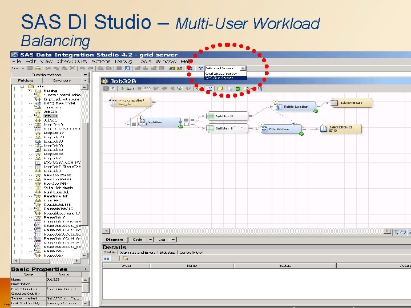Click the tree horizontal scroll left arrow
The image size is (411, 308).
(x=15, y=261)
